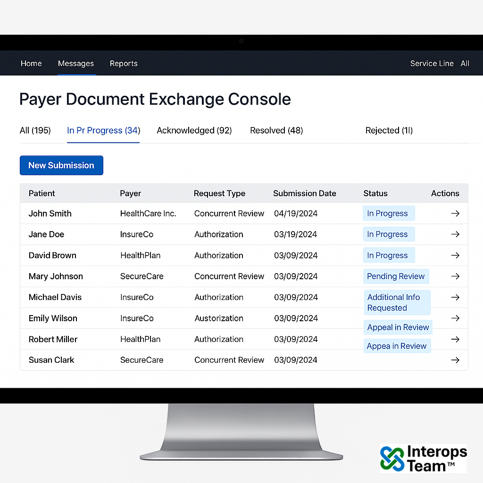Select patient name John Smith
This screenshot has height=483, width=483.
click(x=50, y=214)
